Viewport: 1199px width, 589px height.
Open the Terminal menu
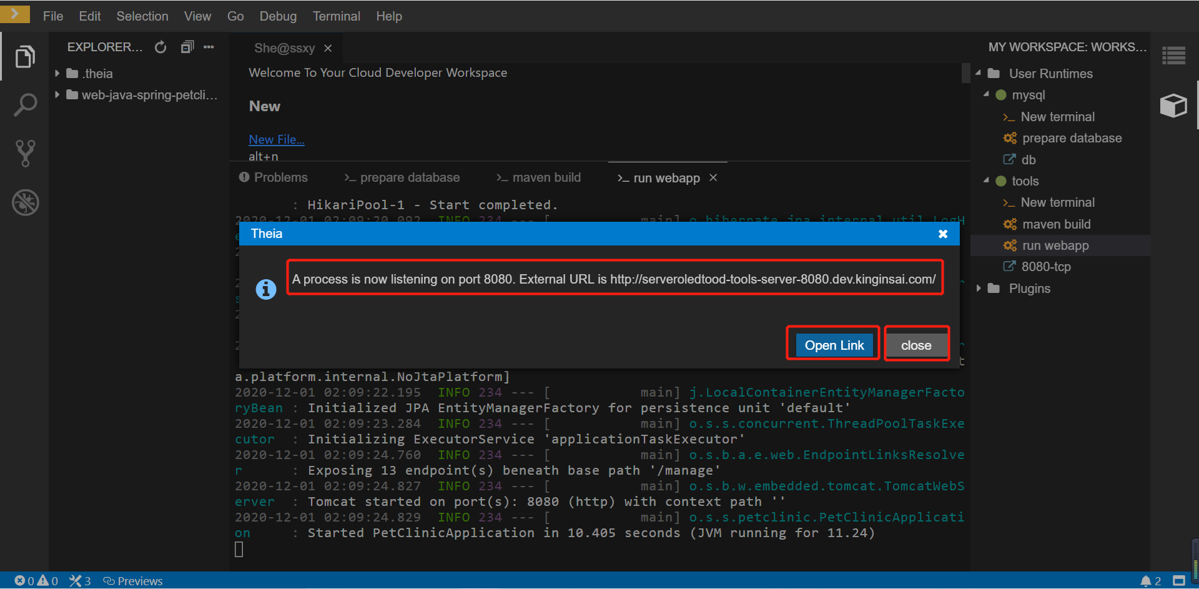point(337,16)
